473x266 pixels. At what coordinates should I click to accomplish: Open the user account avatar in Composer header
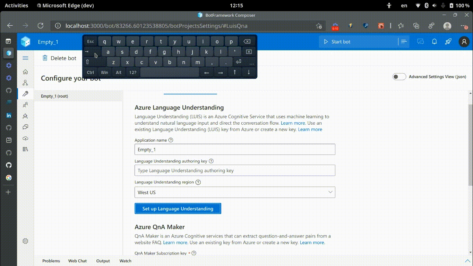click(464, 42)
